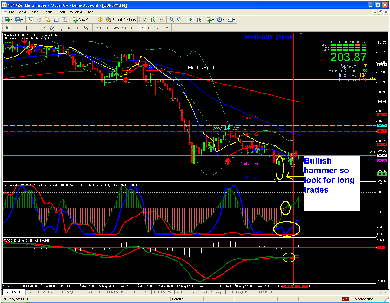The width and height of the screenshot is (390, 303).
Task: Open the Insert menu
Action: point(35,12)
